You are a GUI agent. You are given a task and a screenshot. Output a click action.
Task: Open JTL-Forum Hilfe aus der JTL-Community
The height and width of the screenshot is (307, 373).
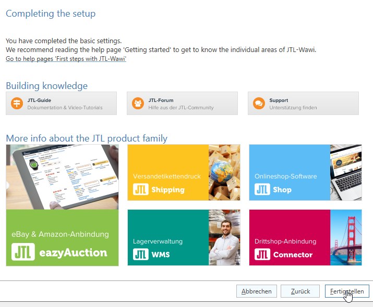click(182, 104)
